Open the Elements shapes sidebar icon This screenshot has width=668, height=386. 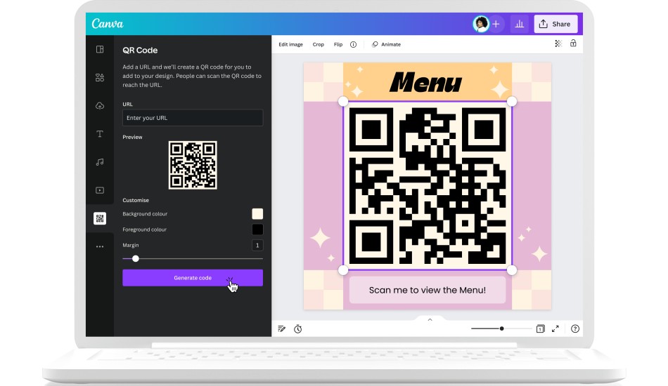click(100, 77)
